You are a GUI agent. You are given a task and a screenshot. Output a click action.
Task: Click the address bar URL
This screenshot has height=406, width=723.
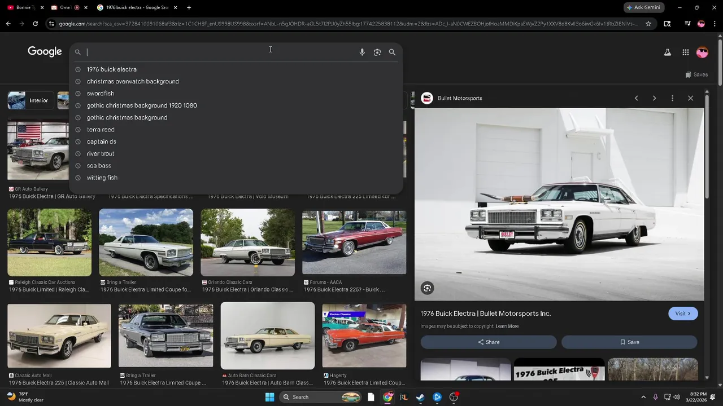tap(349, 24)
